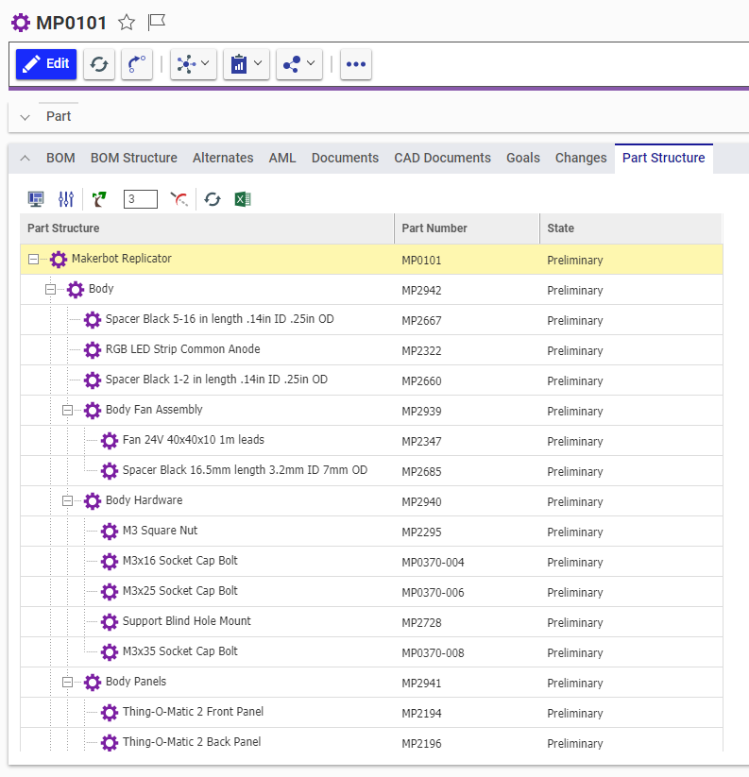The image size is (749, 777).
Task: Click the State column header
Action: coord(631,228)
